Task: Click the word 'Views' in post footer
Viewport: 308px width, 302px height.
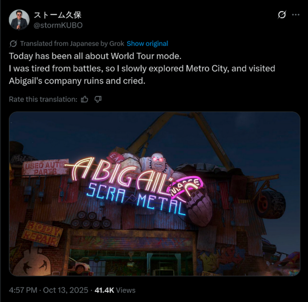Action: point(126,290)
